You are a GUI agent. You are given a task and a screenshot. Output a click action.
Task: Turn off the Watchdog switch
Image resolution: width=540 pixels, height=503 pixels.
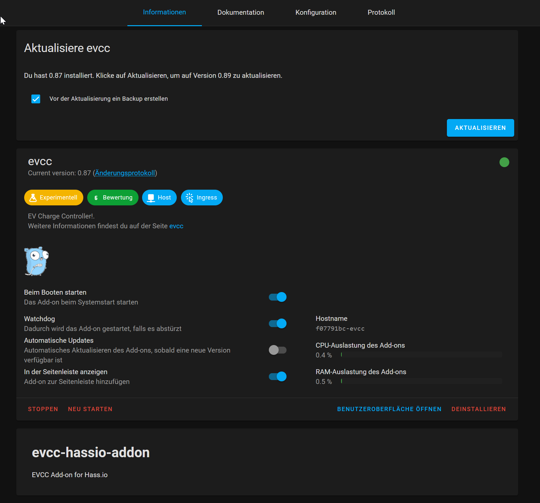[x=277, y=323]
